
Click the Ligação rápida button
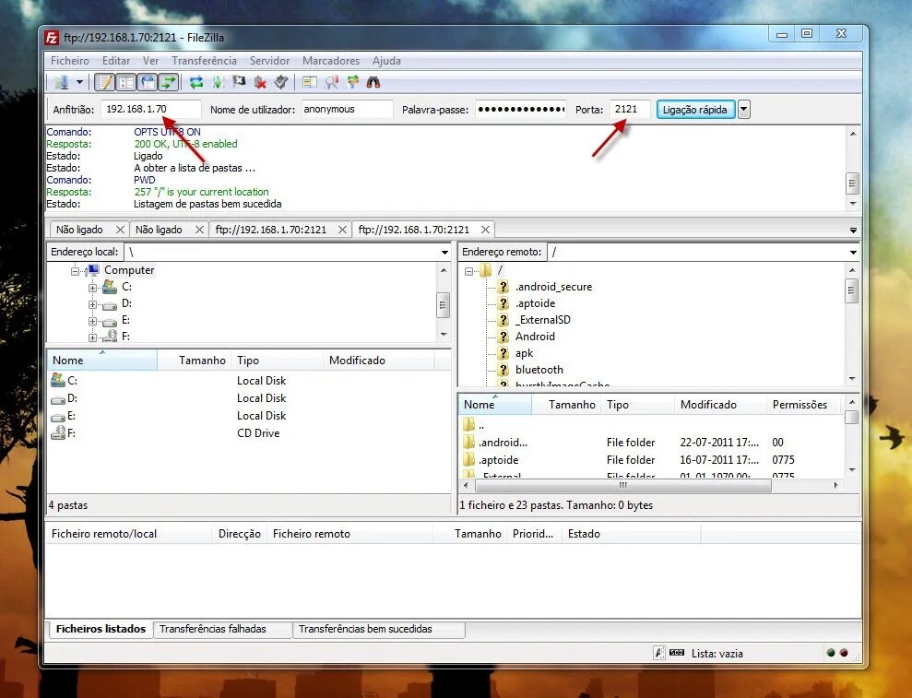(x=695, y=110)
